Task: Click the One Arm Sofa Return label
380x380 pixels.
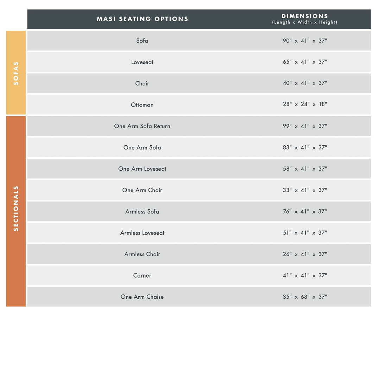Action: click(142, 126)
